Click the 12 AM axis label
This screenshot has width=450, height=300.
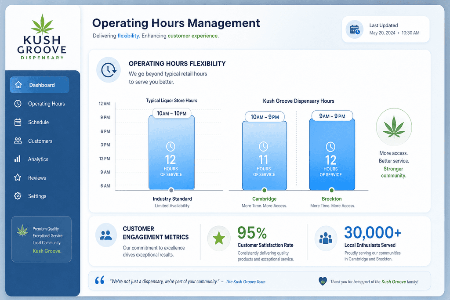104,104
